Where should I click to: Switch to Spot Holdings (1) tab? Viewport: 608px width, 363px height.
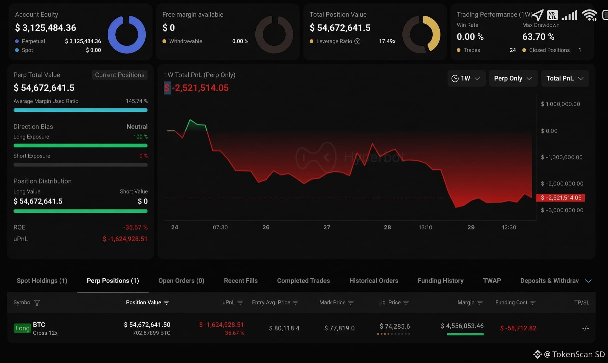42,281
